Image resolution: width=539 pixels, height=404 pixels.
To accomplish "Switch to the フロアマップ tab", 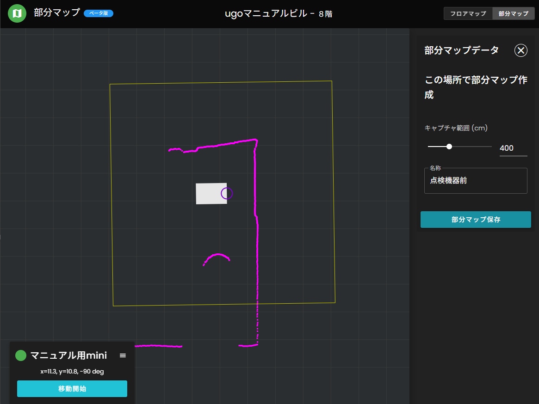I will click(468, 13).
